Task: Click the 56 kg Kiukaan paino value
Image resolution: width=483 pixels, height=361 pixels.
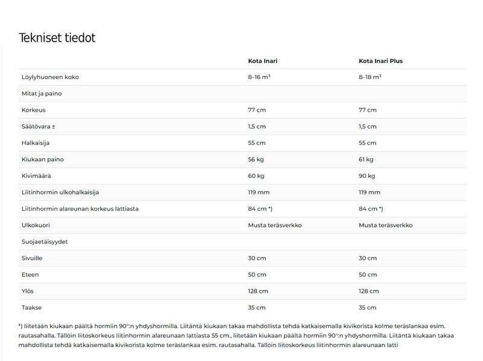Action: [x=257, y=159]
